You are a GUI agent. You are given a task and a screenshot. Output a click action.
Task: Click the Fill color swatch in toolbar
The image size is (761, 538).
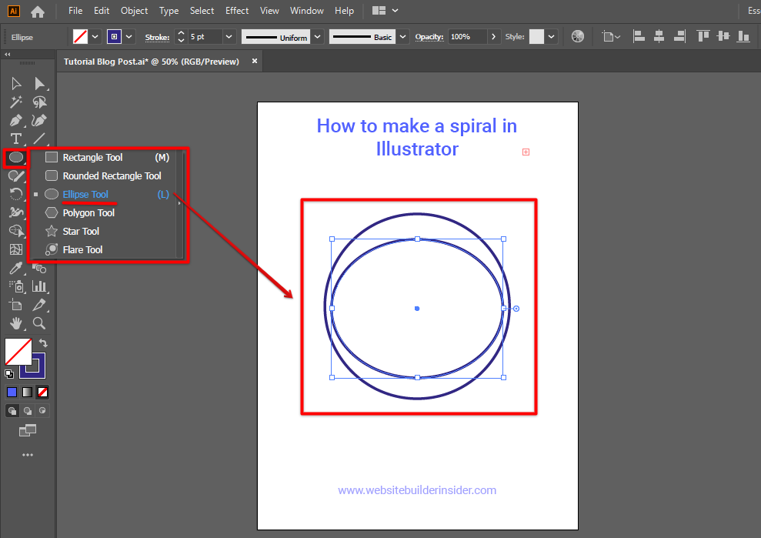click(x=18, y=352)
